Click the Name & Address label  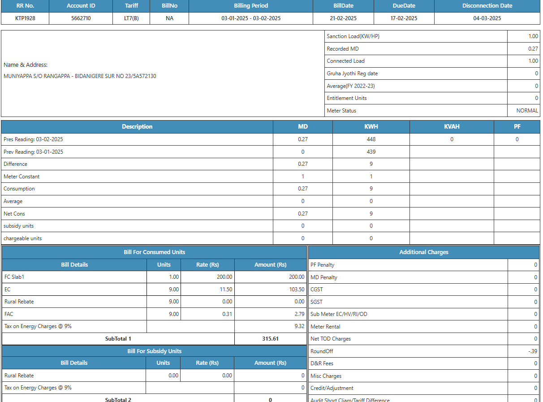(26, 65)
